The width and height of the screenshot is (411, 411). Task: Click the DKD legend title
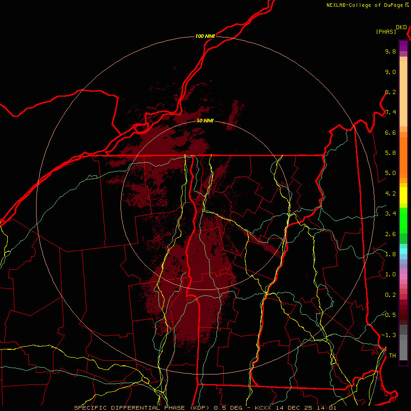pyautogui.click(x=401, y=27)
